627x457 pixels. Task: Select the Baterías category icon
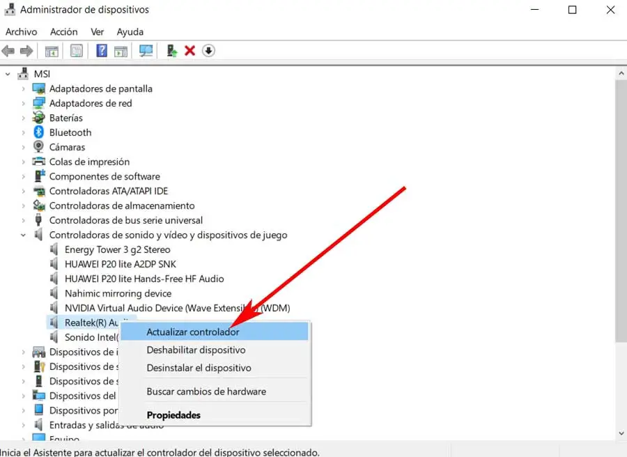click(x=39, y=118)
